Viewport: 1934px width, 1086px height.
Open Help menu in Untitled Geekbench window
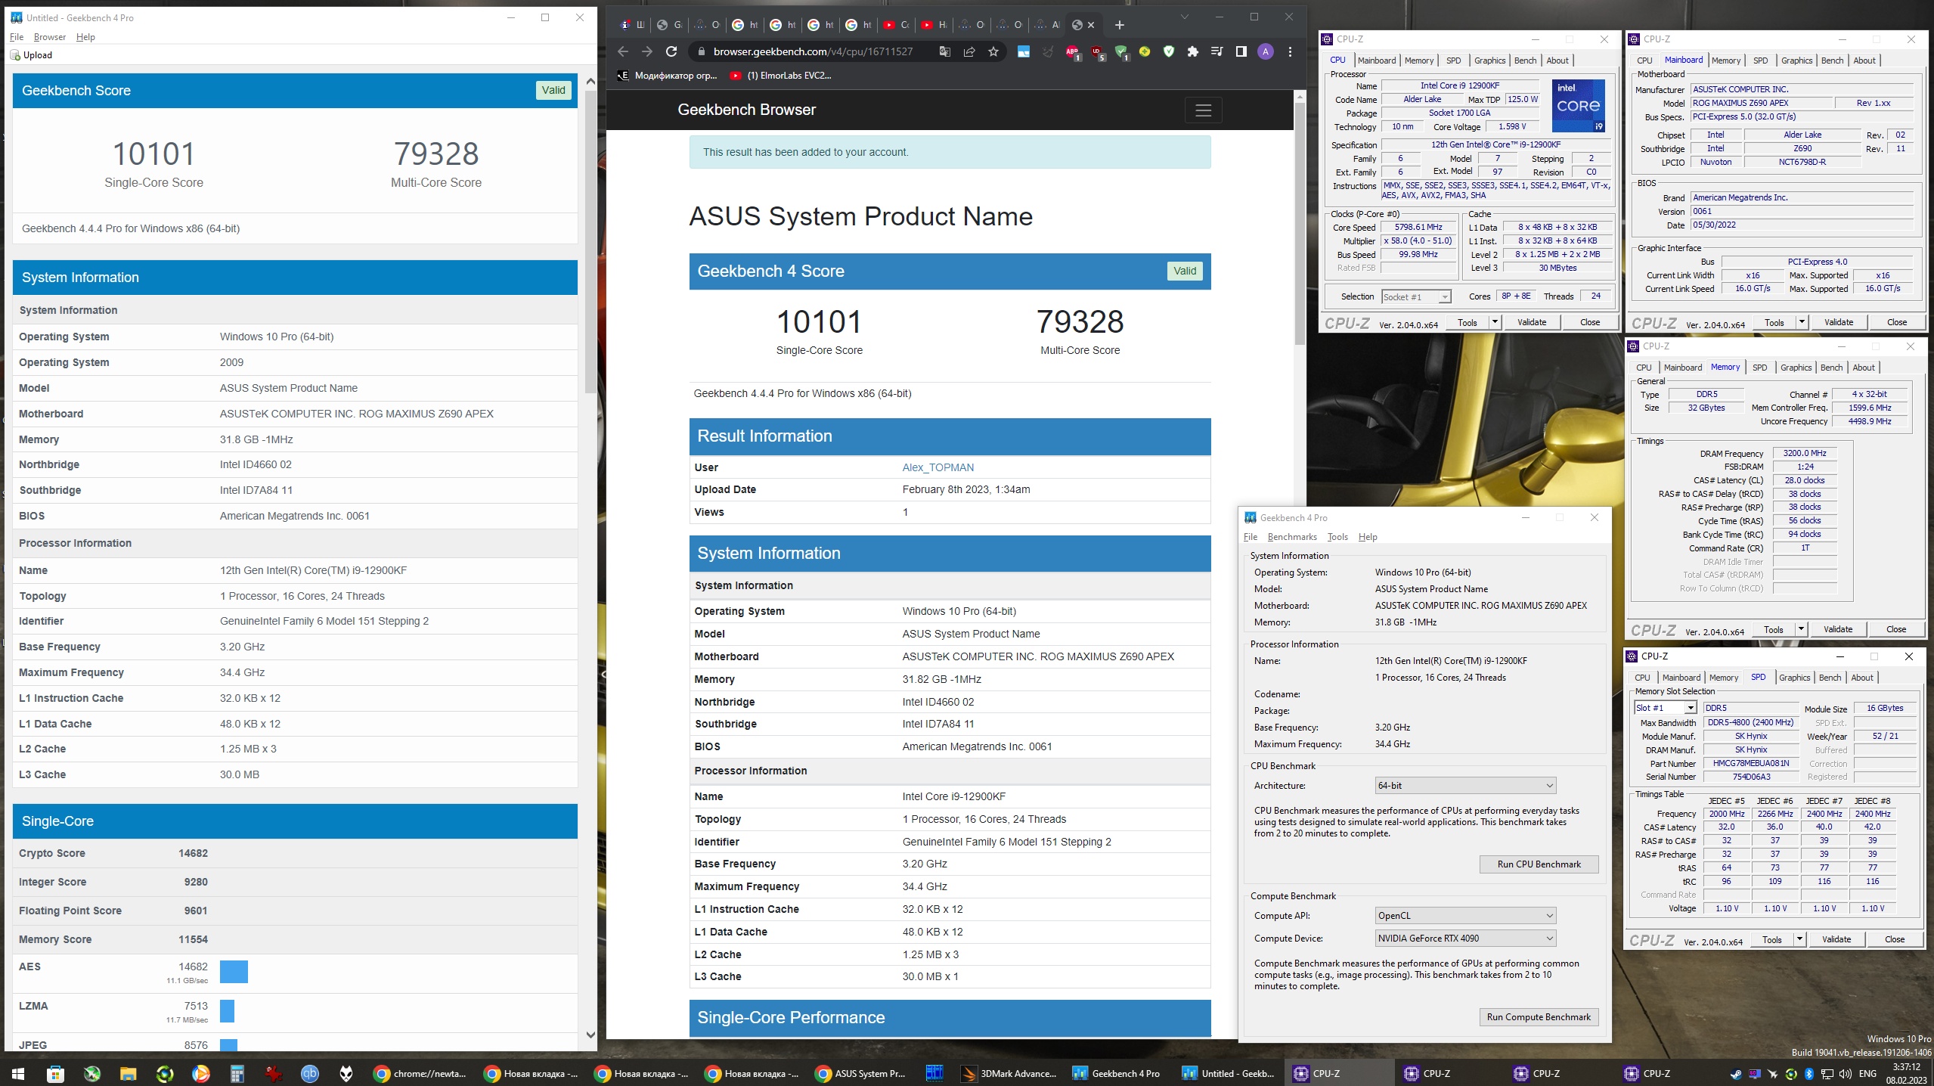[x=85, y=37]
